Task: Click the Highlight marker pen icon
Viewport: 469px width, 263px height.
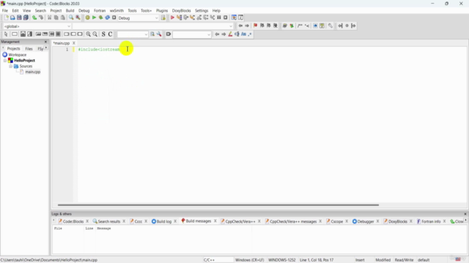Action: pyautogui.click(x=230, y=34)
